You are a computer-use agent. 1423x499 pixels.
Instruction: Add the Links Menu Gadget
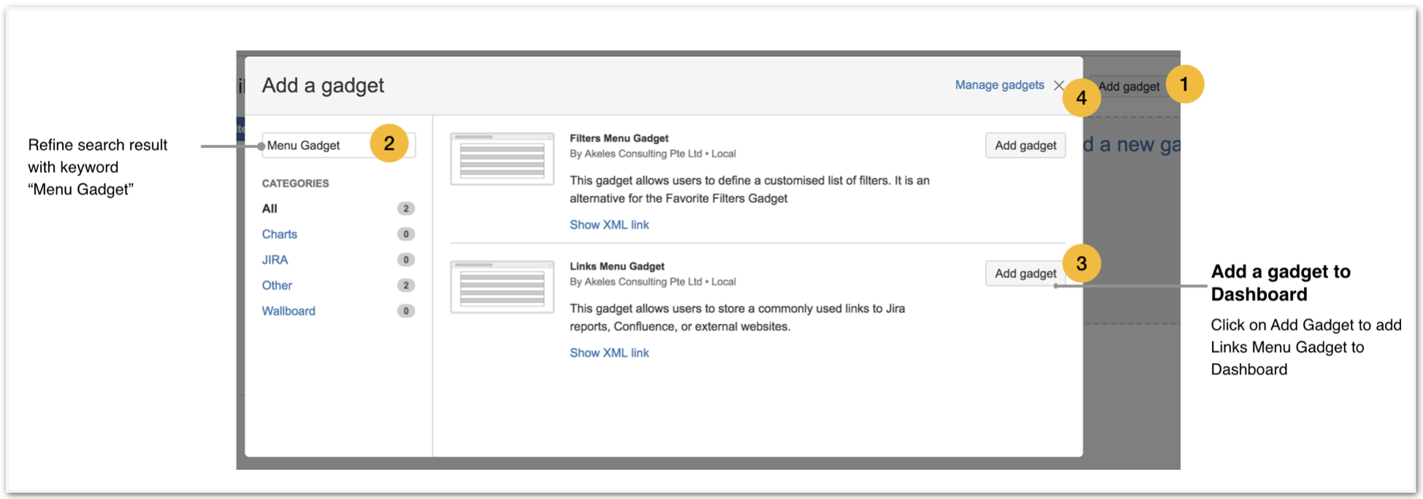pyautogui.click(x=1024, y=274)
